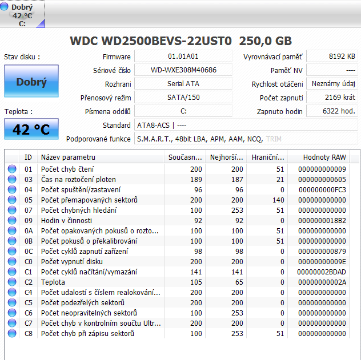Click the status orb for row 0B
The image size is (361, 360).
12,241
